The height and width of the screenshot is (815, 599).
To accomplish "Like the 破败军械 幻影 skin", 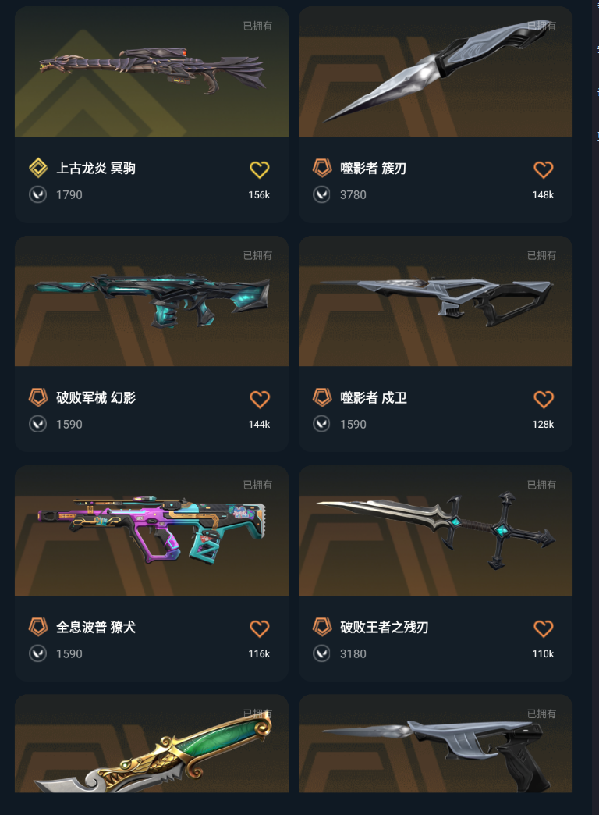I will pos(259,399).
